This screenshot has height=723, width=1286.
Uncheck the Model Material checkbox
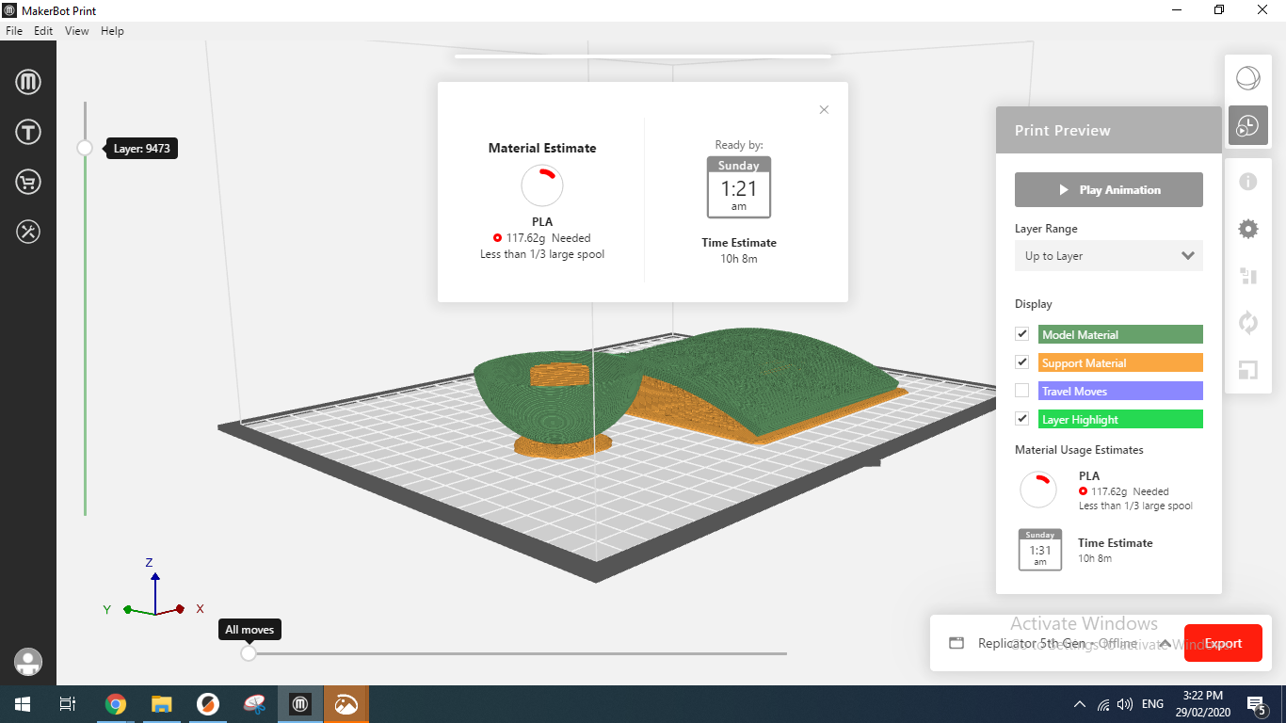(1022, 334)
